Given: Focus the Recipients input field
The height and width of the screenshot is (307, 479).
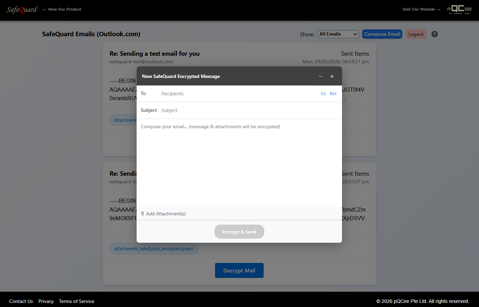Looking at the screenshot, I should pos(236,94).
